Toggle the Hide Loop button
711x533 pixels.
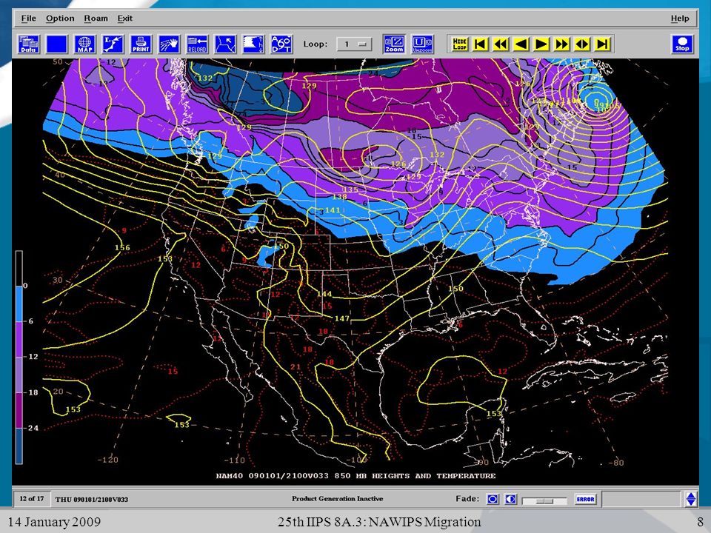click(x=459, y=44)
